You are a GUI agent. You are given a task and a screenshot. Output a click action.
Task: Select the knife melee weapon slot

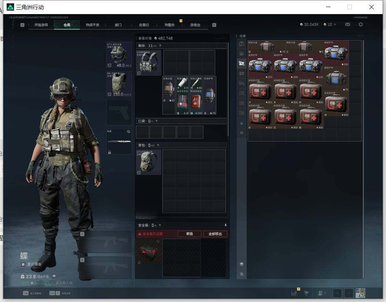coord(119,142)
